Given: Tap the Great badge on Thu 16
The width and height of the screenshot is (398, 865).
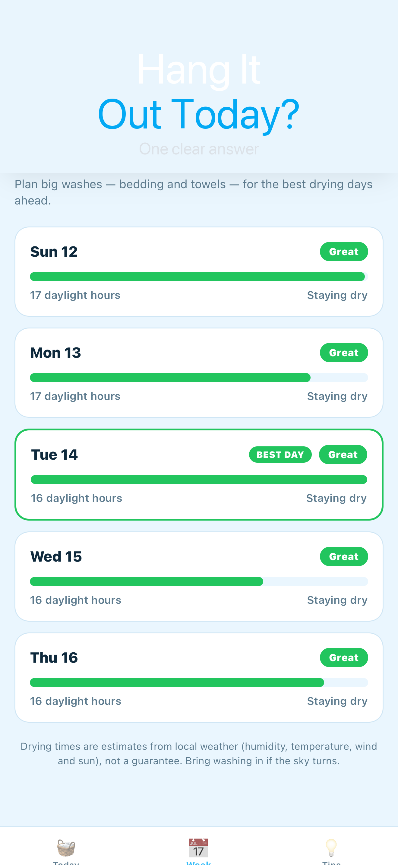Looking at the screenshot, I should coord(344,657).
